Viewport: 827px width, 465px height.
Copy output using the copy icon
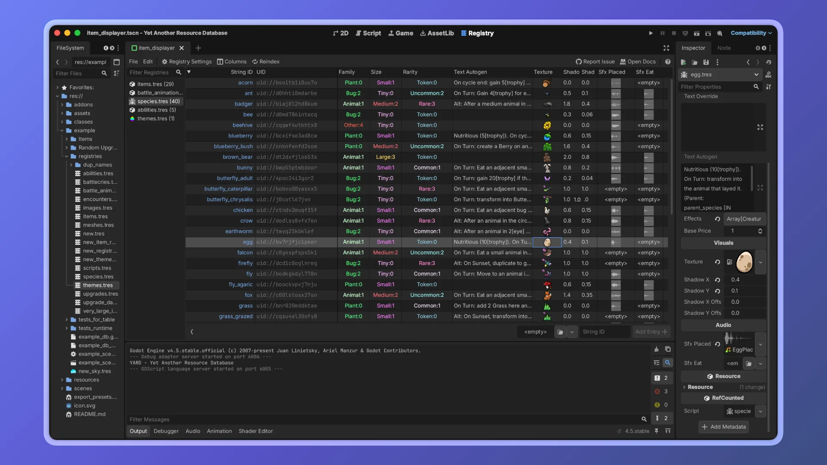pos(668,349)
